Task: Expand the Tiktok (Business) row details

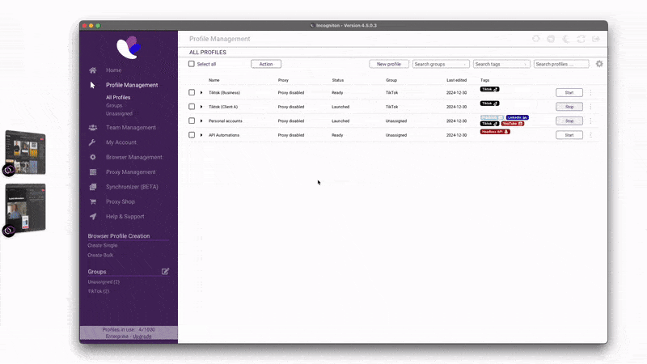Action: coord(201,93)
